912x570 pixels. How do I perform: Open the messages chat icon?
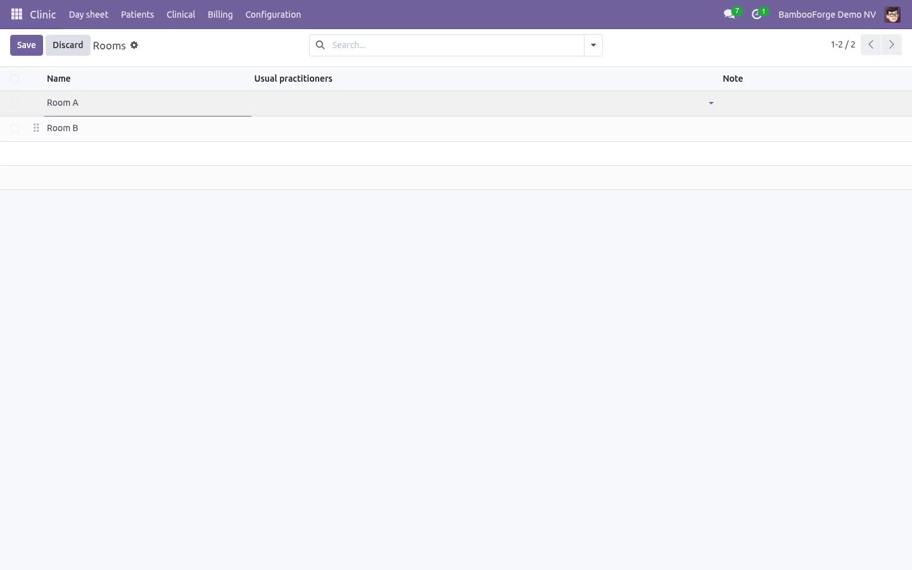(x=730, y=14)
